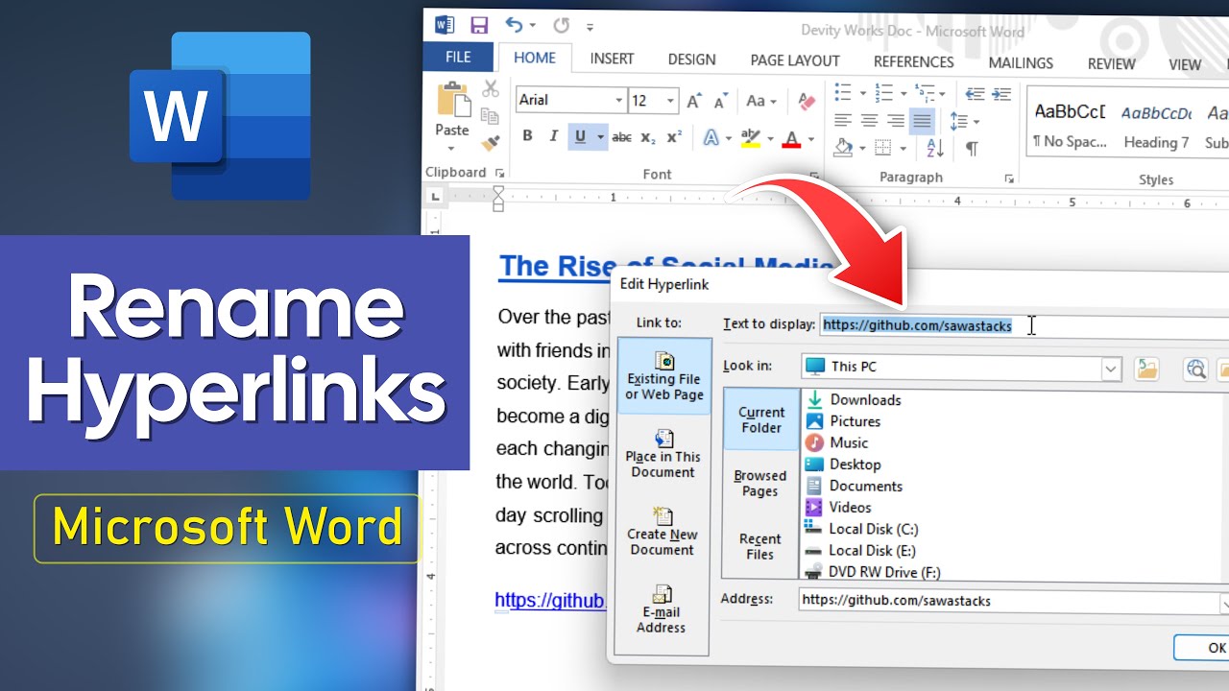The image size is (1229, 691).
Task: Apply strikethrough with the abc icon
Action: coord(622,138)
